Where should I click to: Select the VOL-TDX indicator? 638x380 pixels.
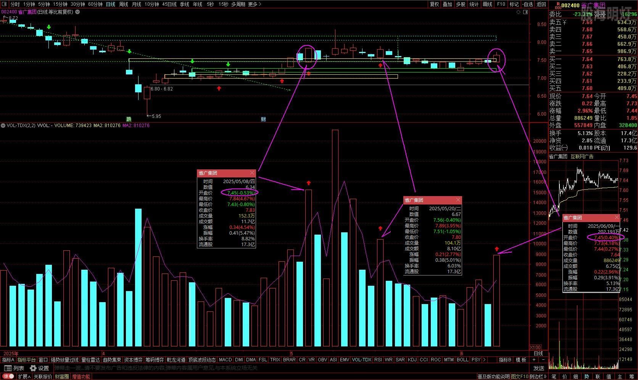(x=361, y=360)
